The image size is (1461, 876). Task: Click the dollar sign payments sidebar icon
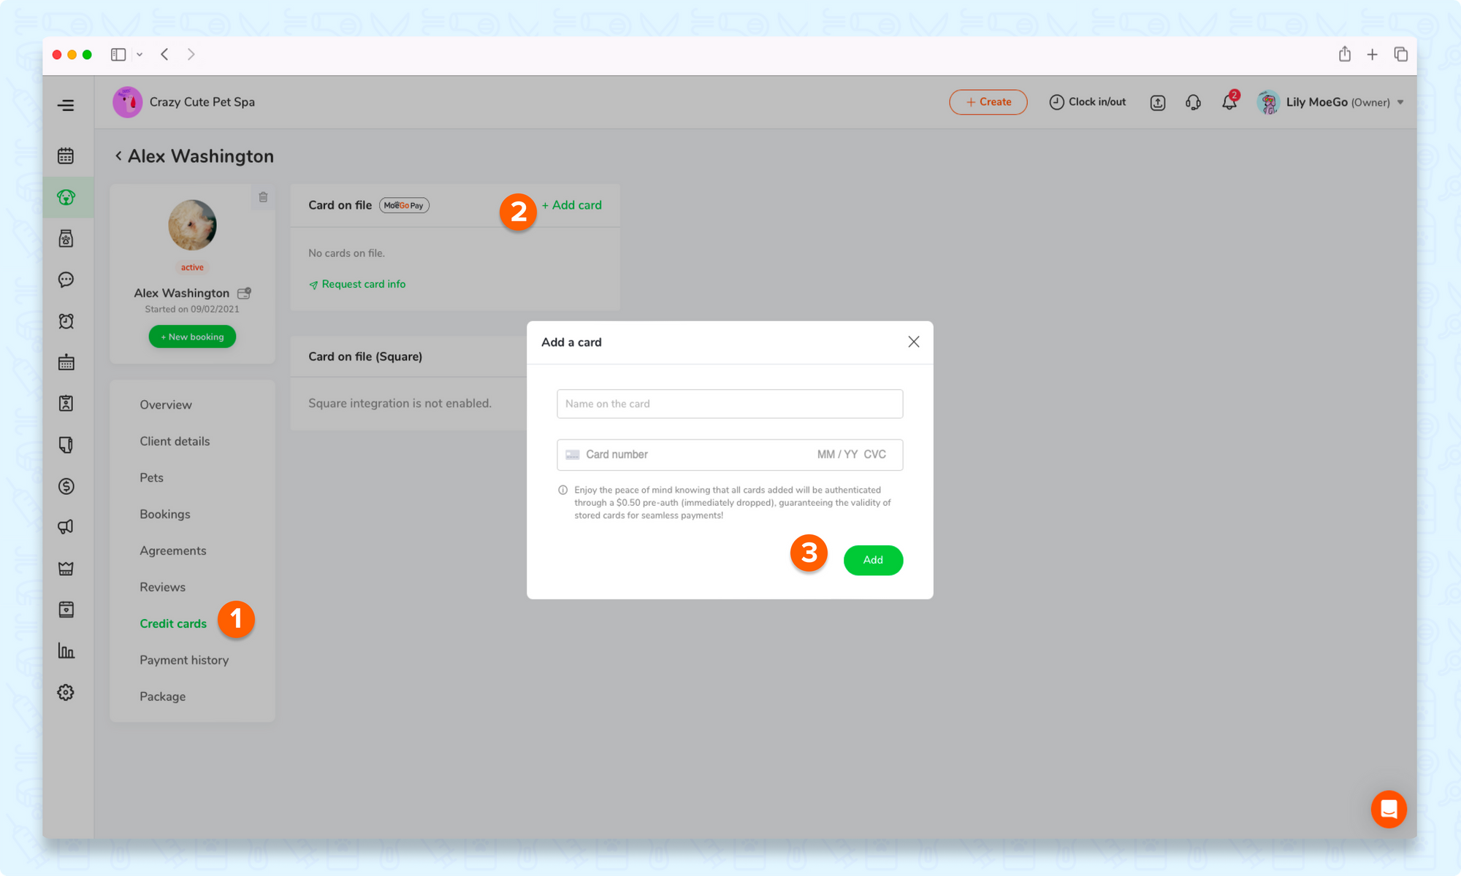[66, 486]
